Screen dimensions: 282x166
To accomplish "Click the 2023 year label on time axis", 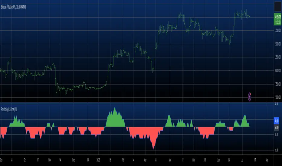I will pyautogui.click(x=98, y=160).
